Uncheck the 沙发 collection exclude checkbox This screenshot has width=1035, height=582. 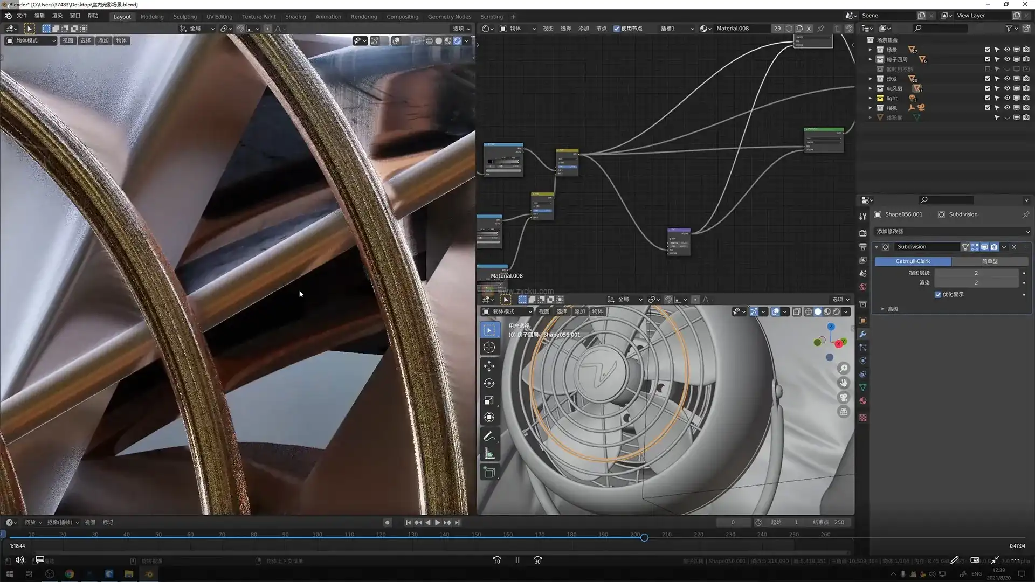point(988,79)
